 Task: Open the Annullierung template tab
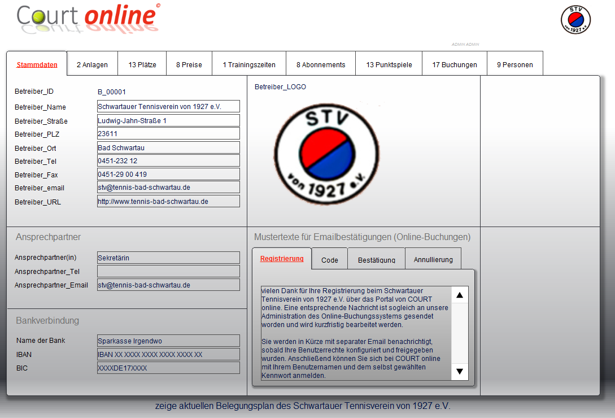pos(433,260)
